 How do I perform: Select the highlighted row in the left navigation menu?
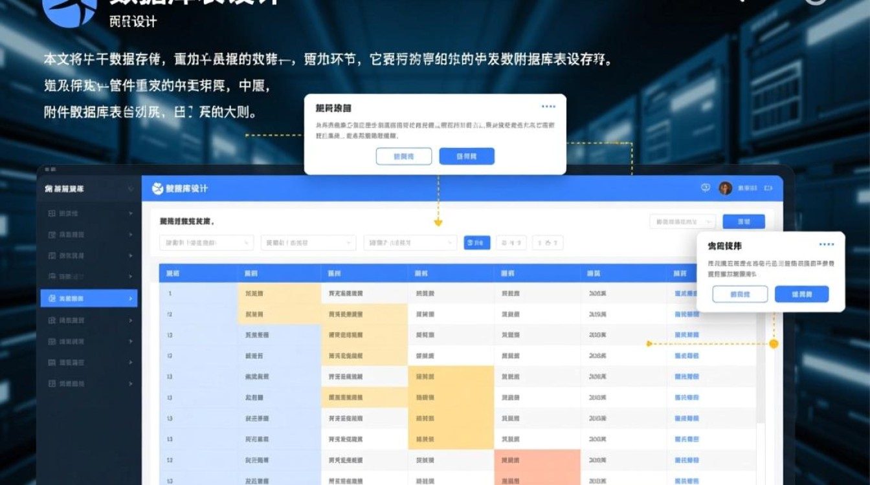point(88,298)
